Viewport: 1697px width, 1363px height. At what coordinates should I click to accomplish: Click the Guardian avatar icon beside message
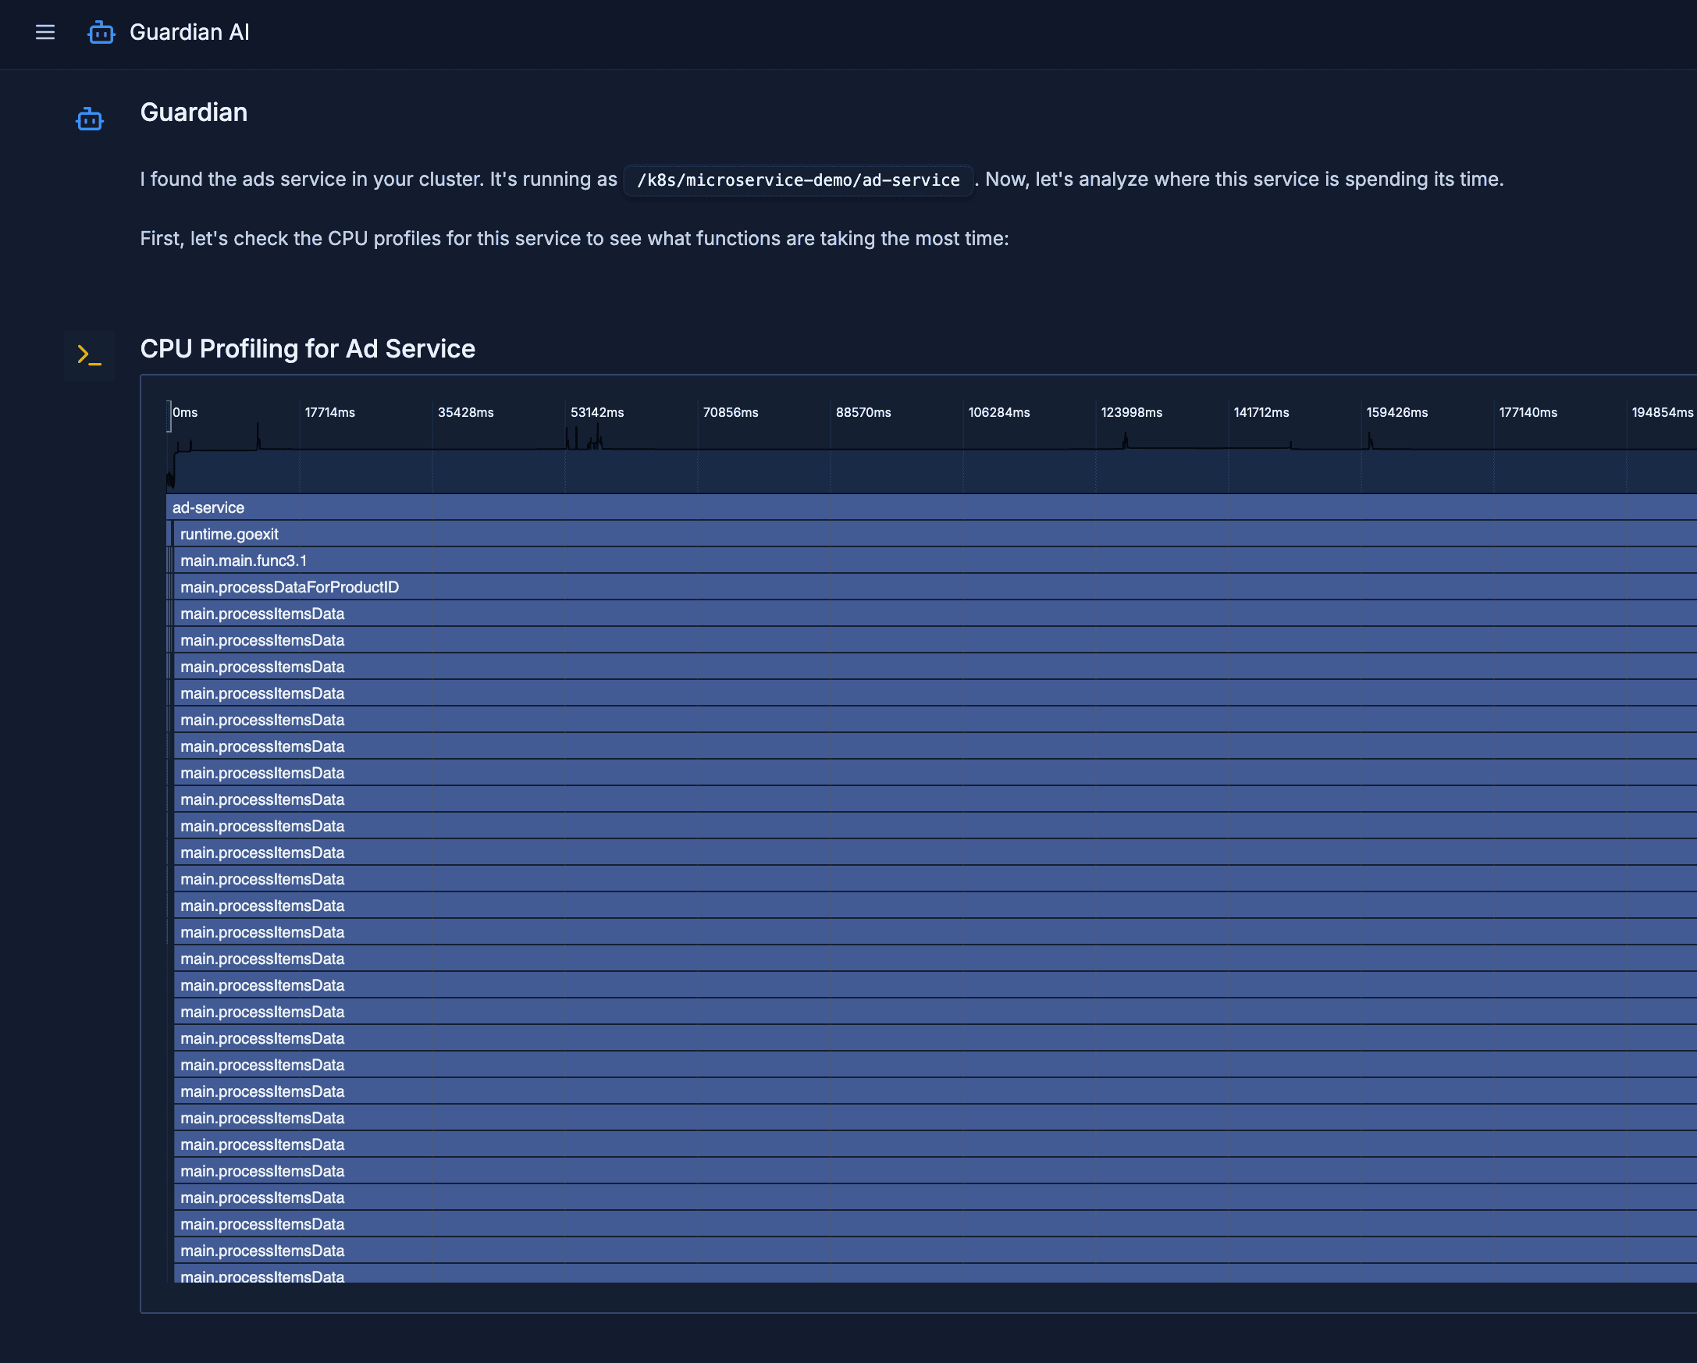90,119
